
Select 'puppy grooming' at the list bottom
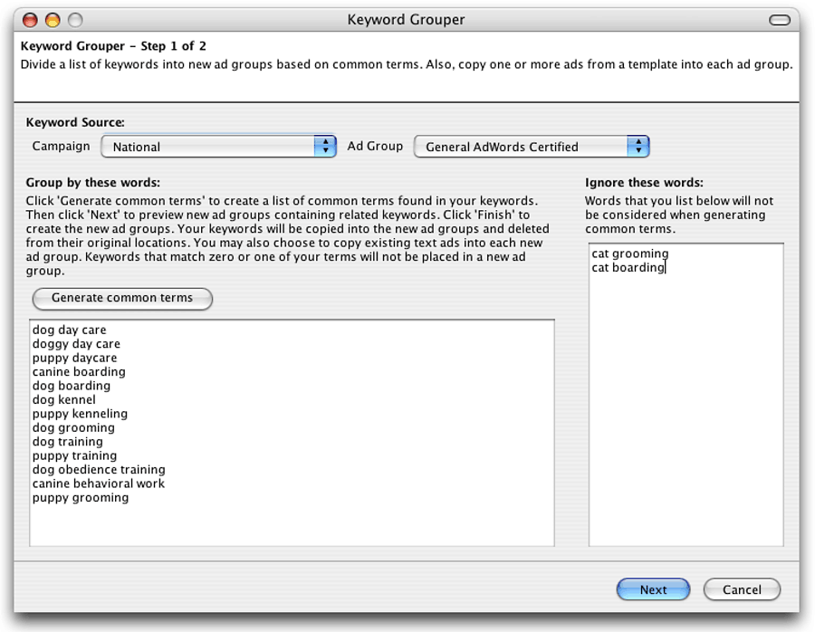point(81,498)
